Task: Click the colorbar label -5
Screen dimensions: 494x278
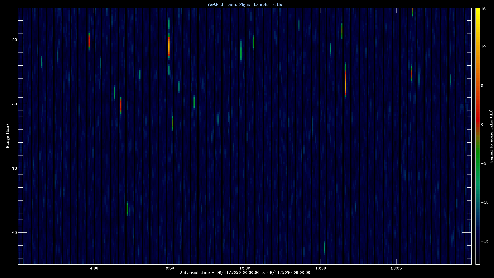Action: point(483,163)
